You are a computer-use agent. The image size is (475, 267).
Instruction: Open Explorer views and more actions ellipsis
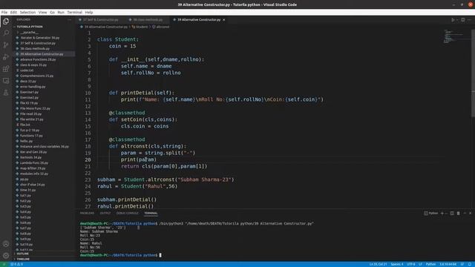pos(69,20)
